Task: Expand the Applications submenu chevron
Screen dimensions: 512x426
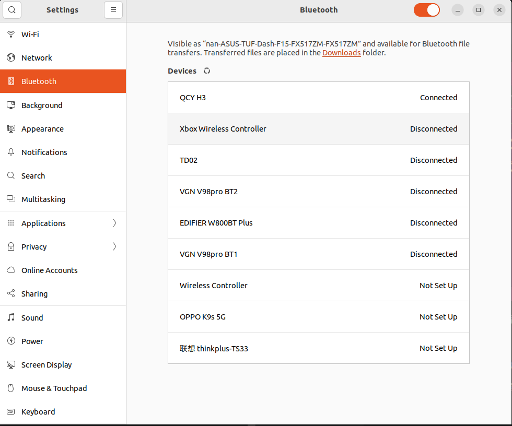Action: pos(114,223)
